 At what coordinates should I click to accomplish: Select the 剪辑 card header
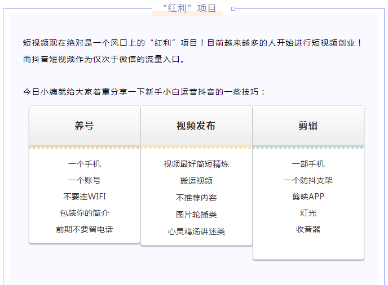[x=308, y=126]
